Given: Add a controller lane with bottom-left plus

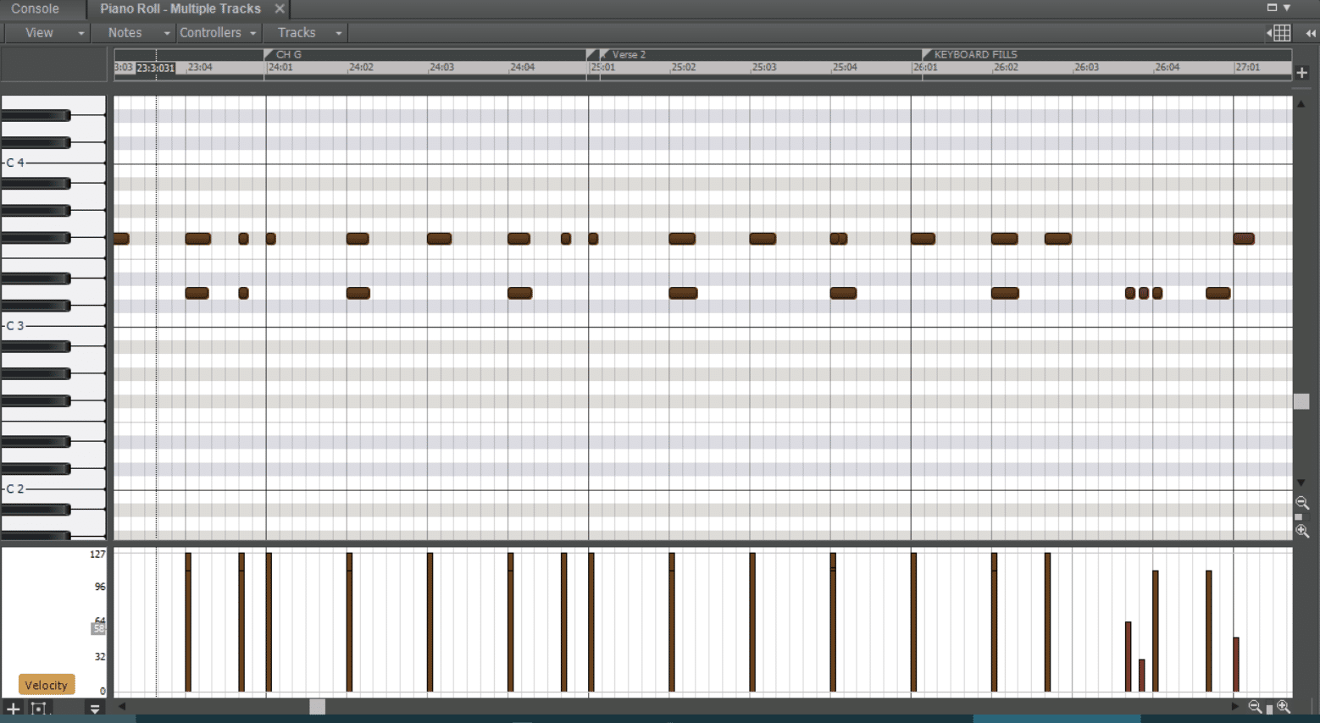Looking at the screenshot, I should coord(13,709).
